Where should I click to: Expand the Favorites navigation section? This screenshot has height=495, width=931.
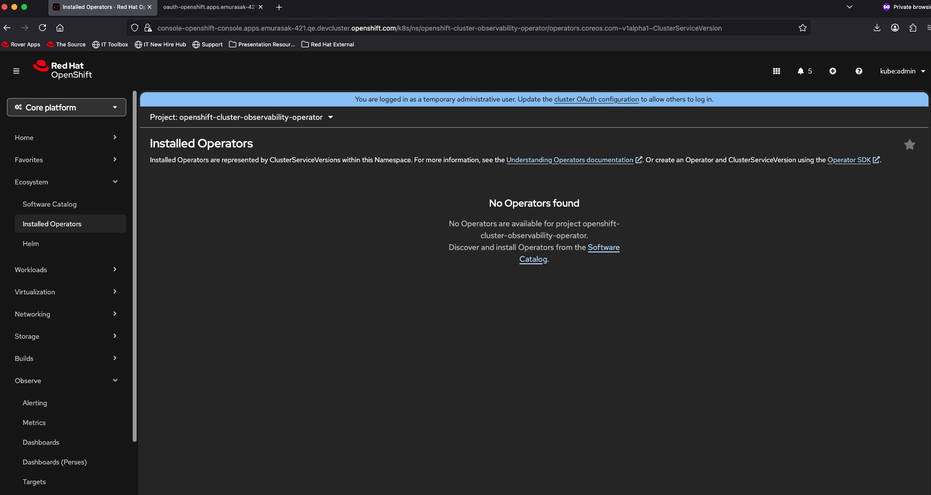(67, 160)
